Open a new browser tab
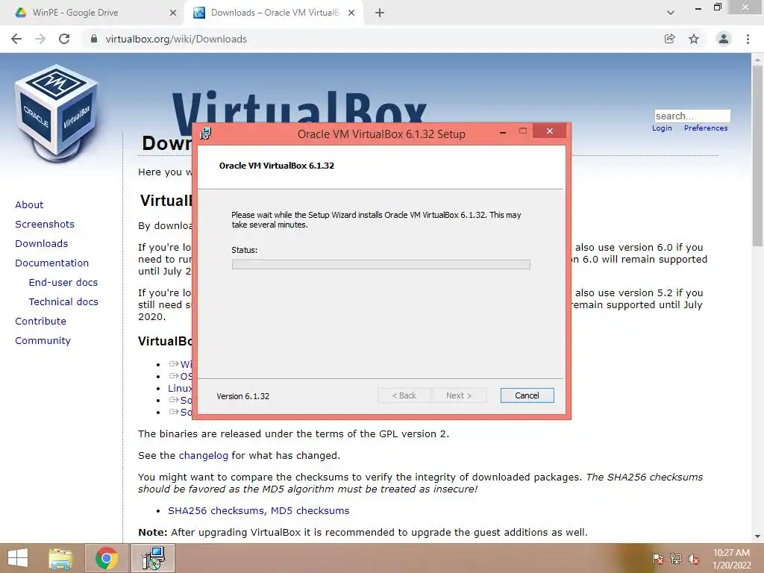The image size is (764, 573). click(x=380, y=13)
